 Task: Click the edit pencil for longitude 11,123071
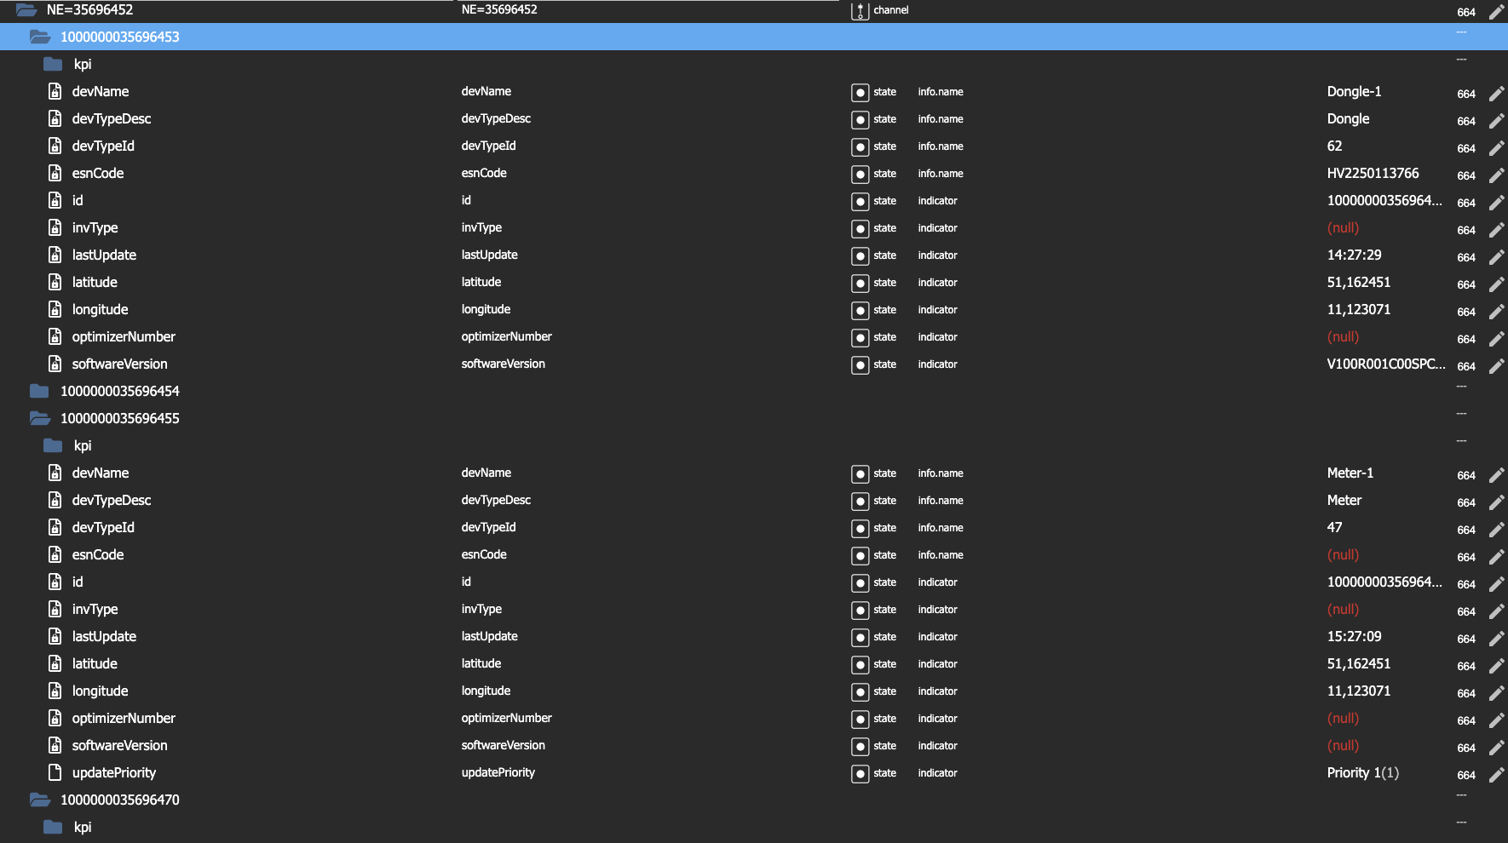1497,312
